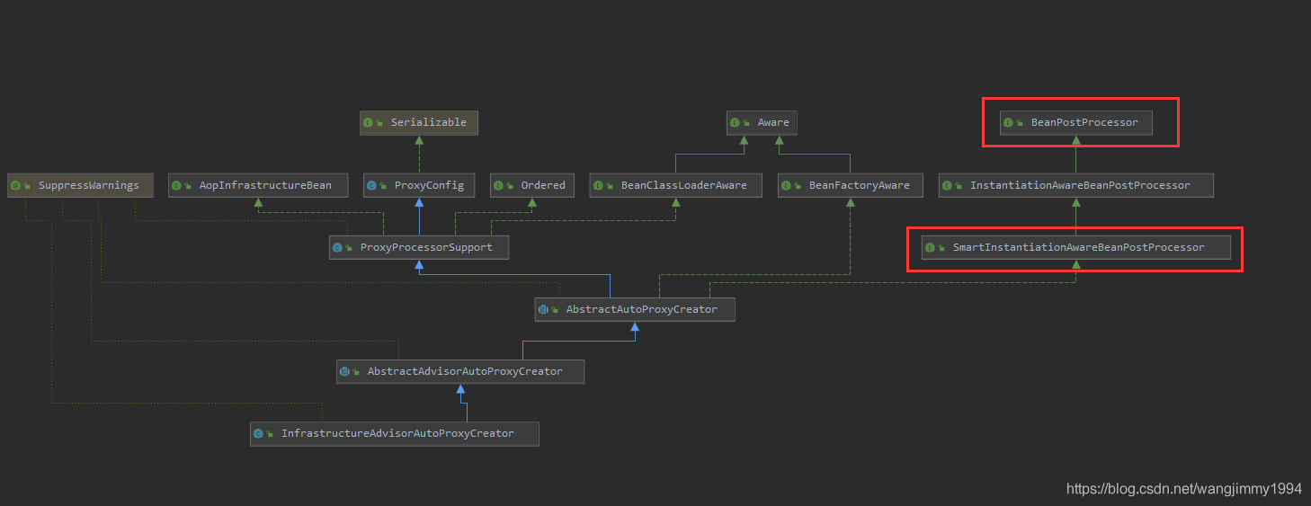This screenshot has height=506, width=1311.
Task: Select the ProxyProcessorSupport class label
Action: (426, 247)
